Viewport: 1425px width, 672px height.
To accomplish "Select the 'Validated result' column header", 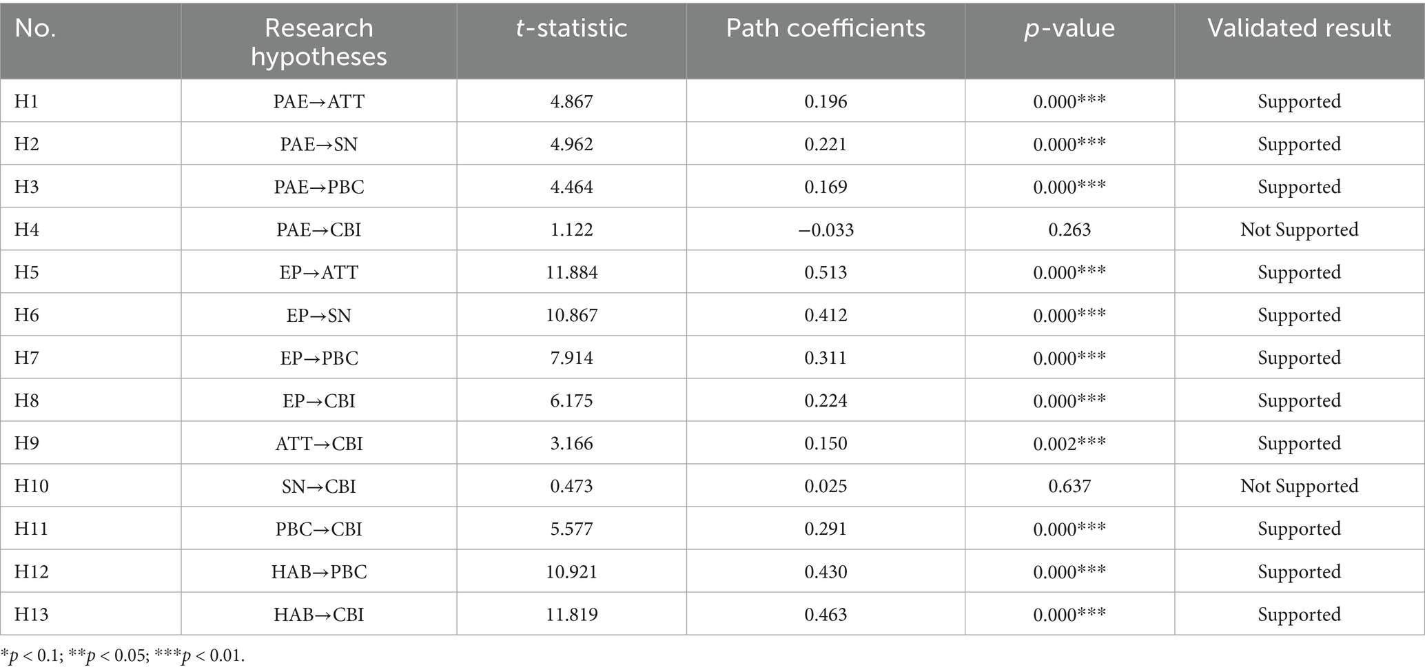I will 1299,28.
